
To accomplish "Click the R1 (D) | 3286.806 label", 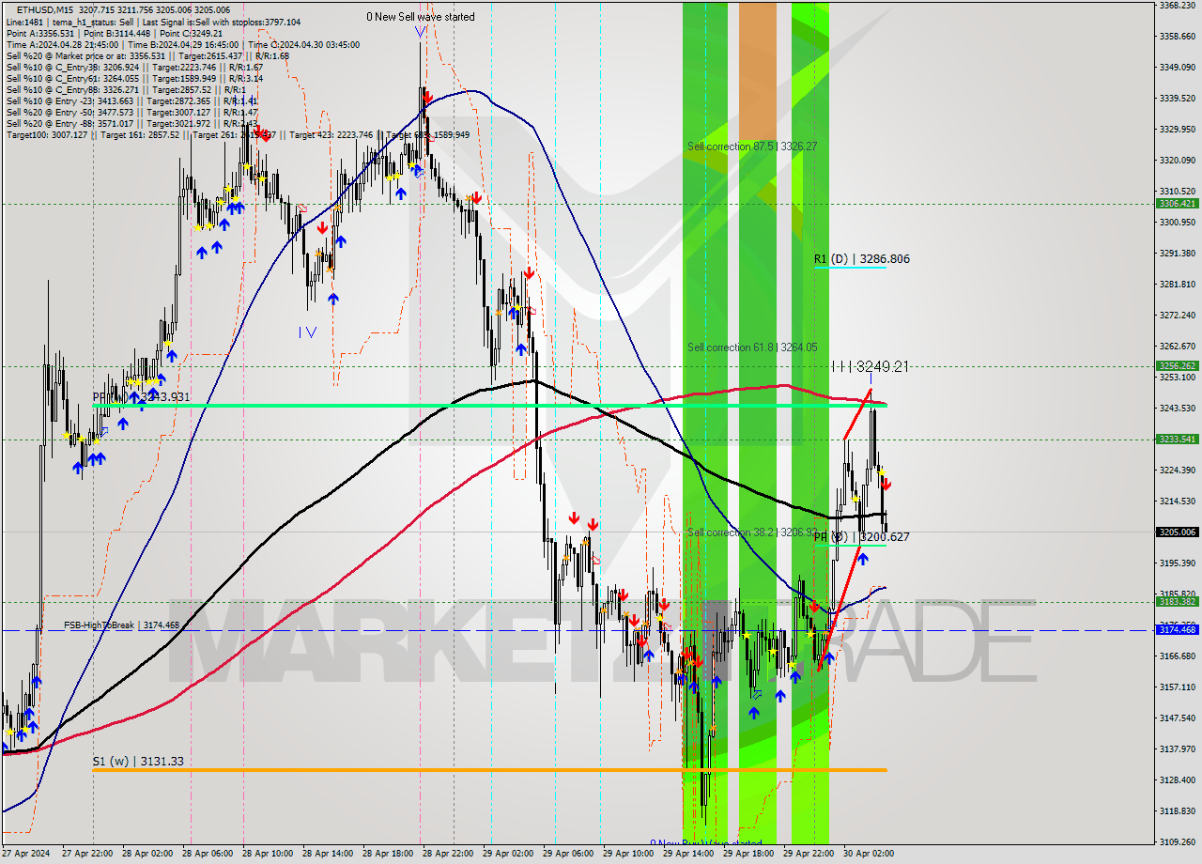I will pyautogui.click(x=861, y=259).
